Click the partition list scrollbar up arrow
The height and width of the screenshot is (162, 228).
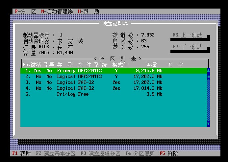(209, 70)
